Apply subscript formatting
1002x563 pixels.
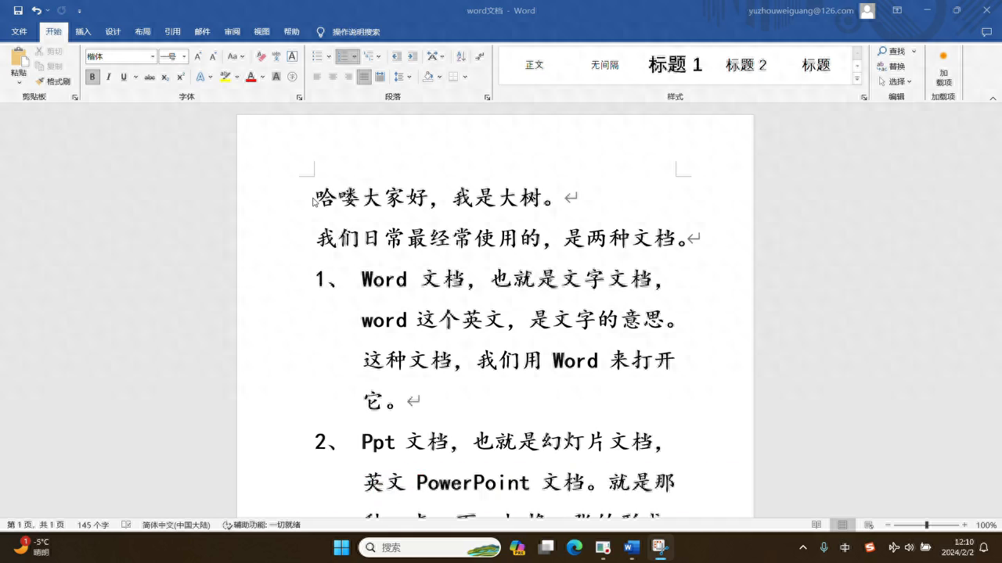coord(166,76)
